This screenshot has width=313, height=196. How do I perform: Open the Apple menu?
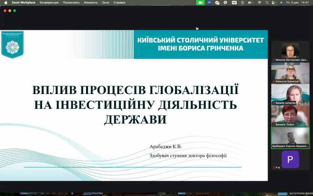coord(5,2)
